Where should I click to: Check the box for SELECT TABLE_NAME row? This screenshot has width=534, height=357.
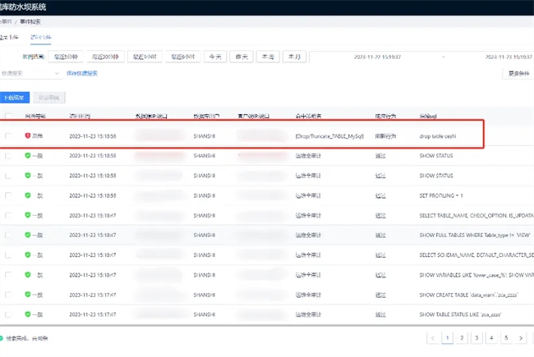click(x=8, y=215)
